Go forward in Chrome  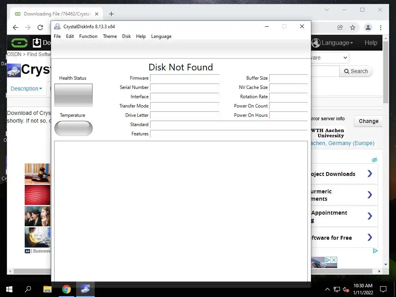[x=28, y=27]
